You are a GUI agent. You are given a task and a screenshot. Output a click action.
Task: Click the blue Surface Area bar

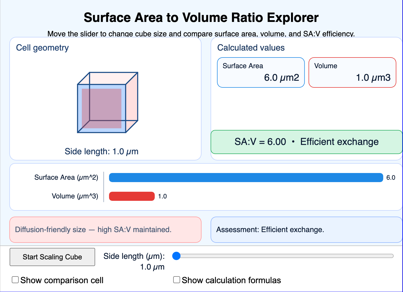click(x=246, y=178)
